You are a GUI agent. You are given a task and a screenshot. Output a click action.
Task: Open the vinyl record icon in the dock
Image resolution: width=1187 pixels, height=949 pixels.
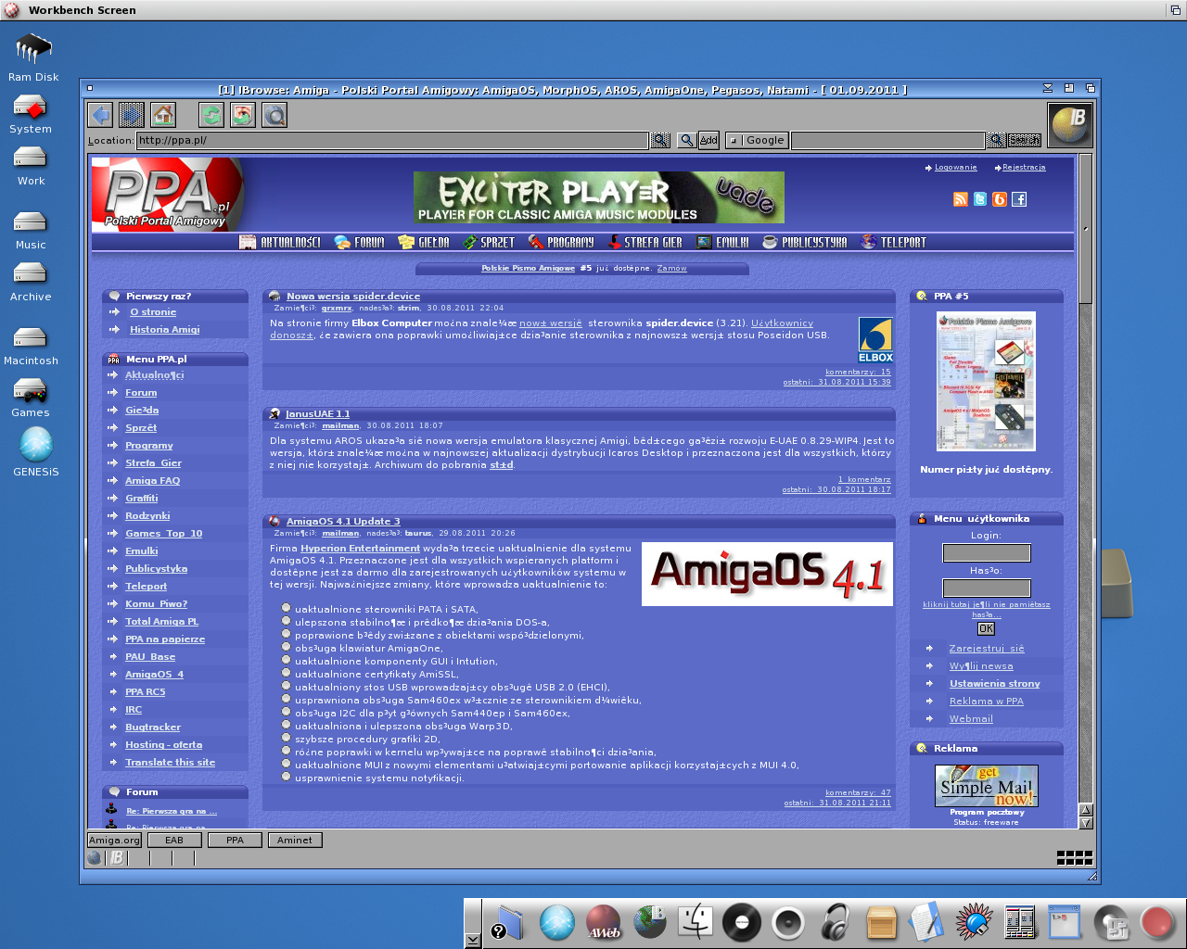point(742,922)
